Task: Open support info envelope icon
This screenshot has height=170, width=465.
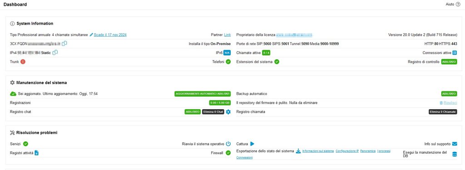Action: (454, 144)
